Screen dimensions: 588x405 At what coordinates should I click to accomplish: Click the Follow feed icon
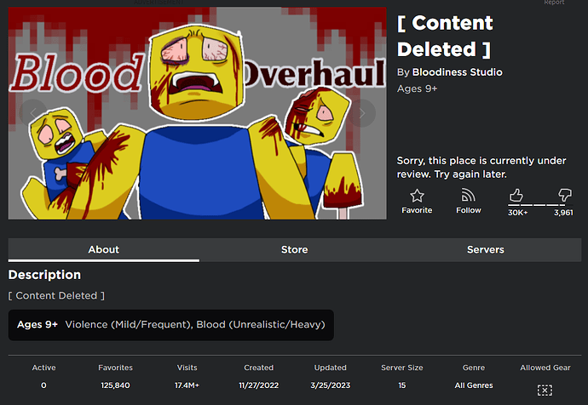pos(468,195)
